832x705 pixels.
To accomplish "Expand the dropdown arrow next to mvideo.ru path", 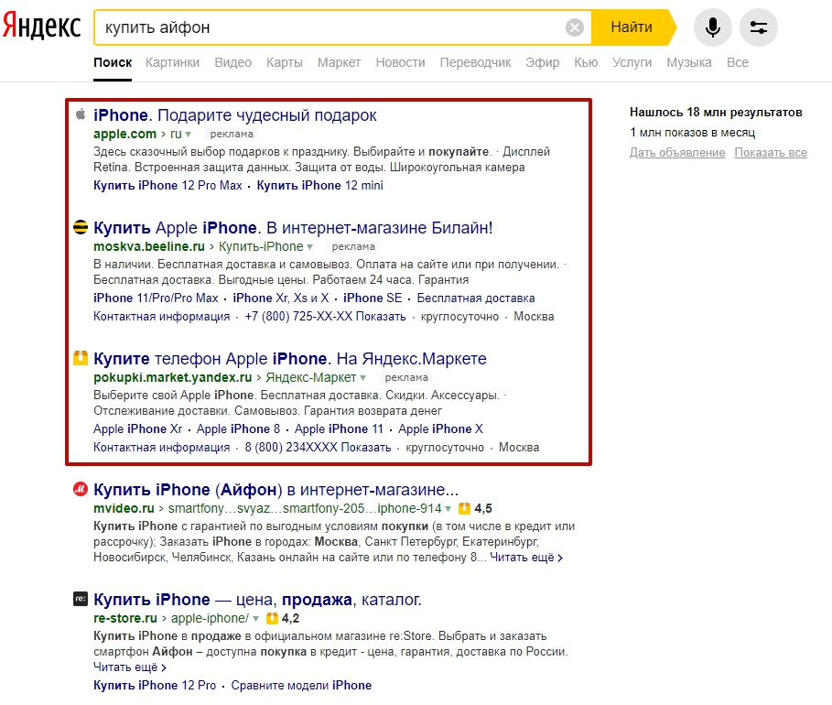I will coord(448,508).
